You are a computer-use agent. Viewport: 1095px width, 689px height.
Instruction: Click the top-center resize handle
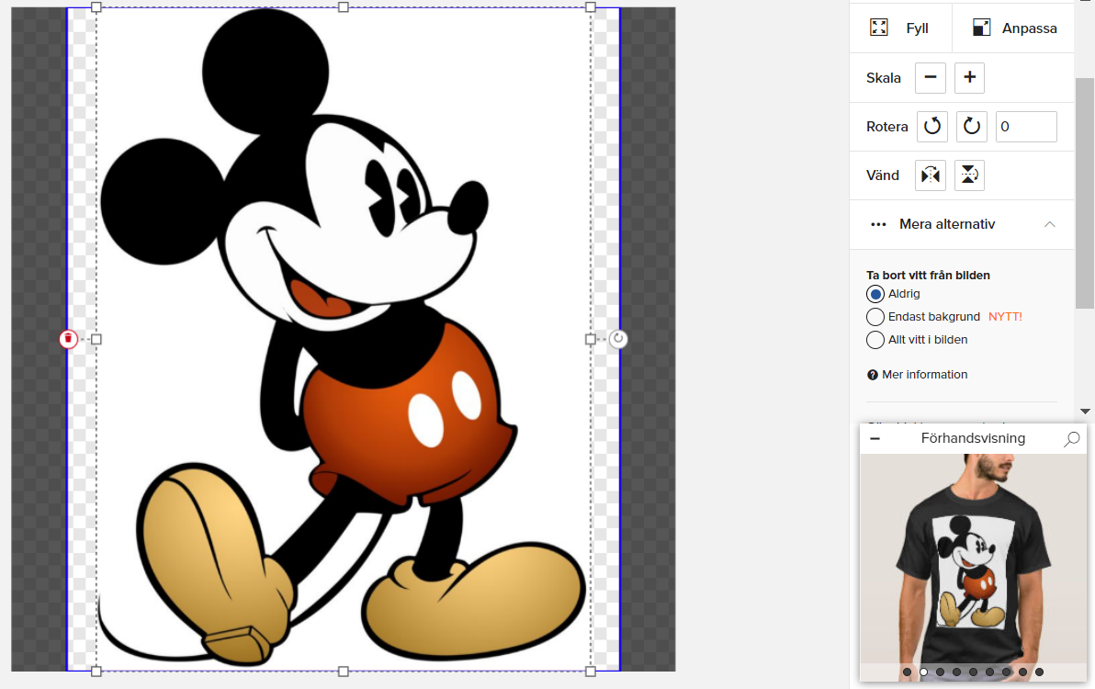click(343, 7)
